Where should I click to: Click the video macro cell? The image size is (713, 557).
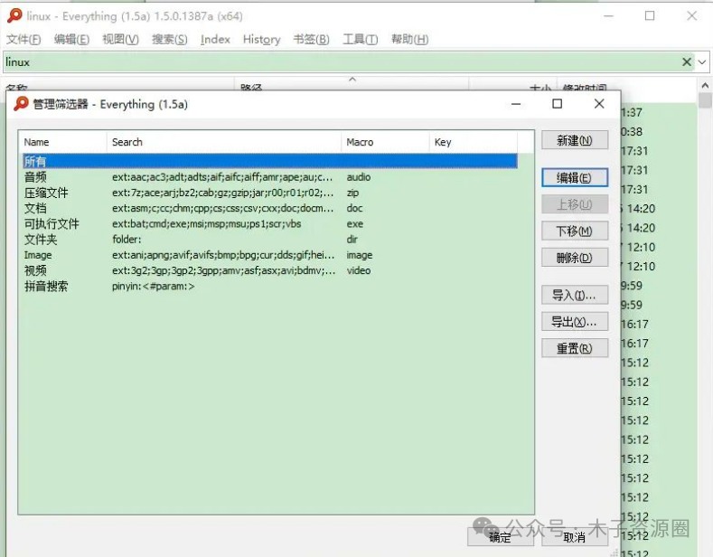[359, 270]
